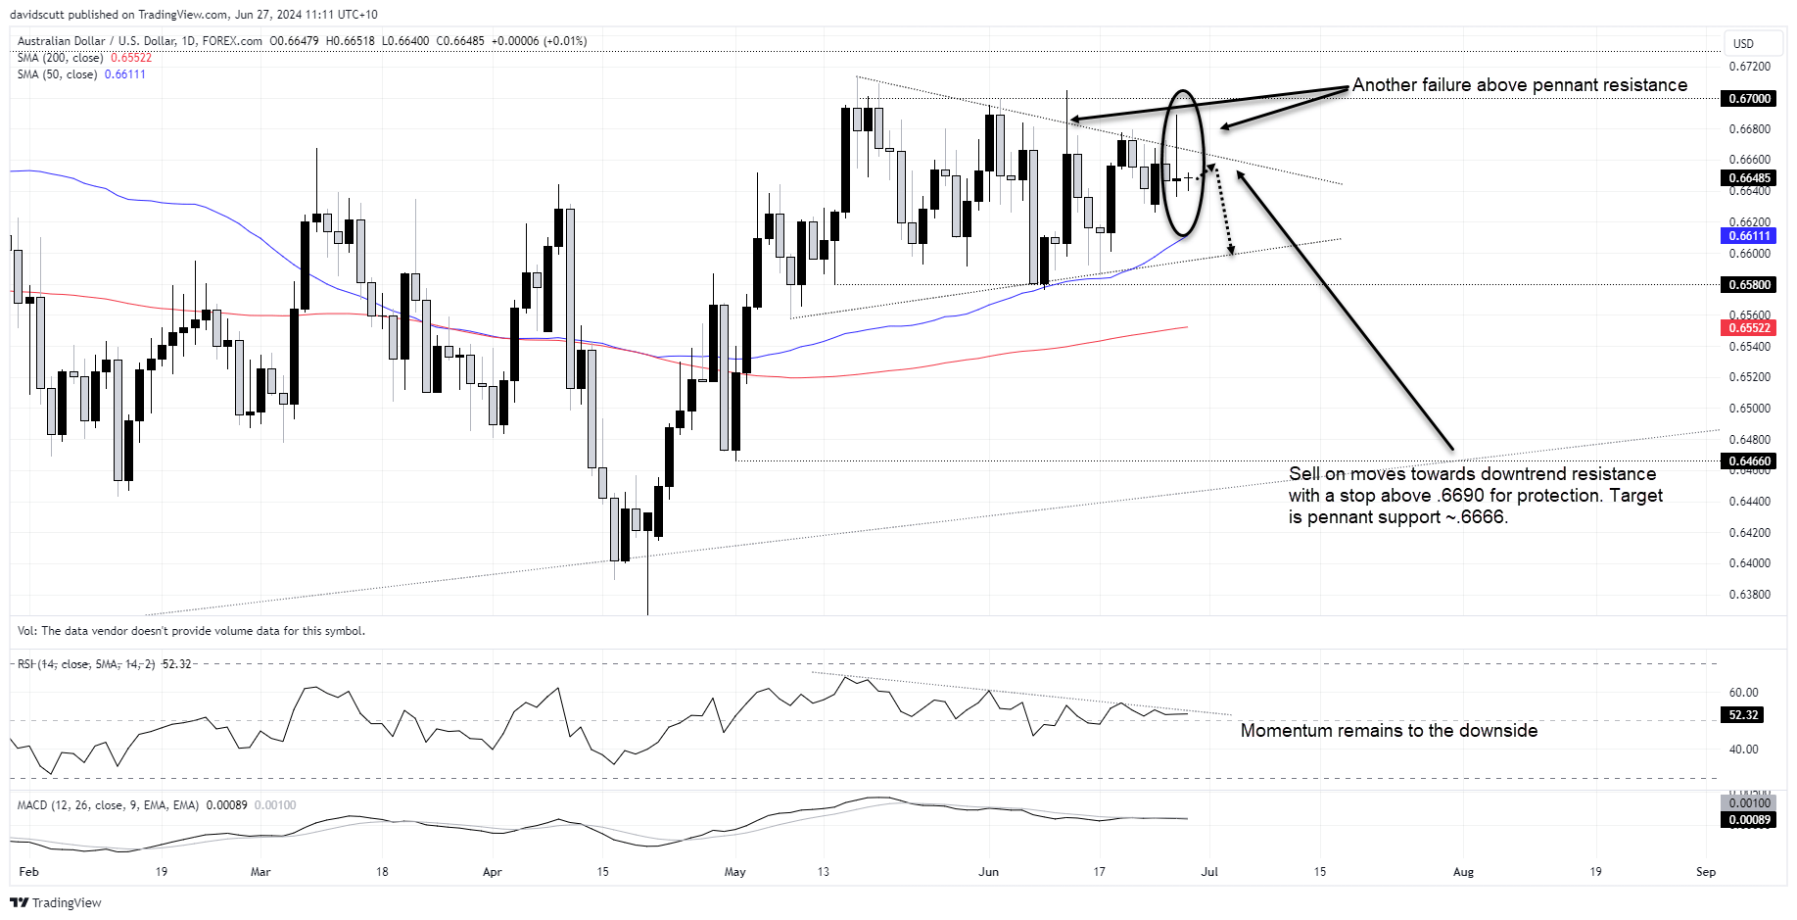
Task: Click the SMA 200 value 0.65522 in legend
Action: (131, 58)
